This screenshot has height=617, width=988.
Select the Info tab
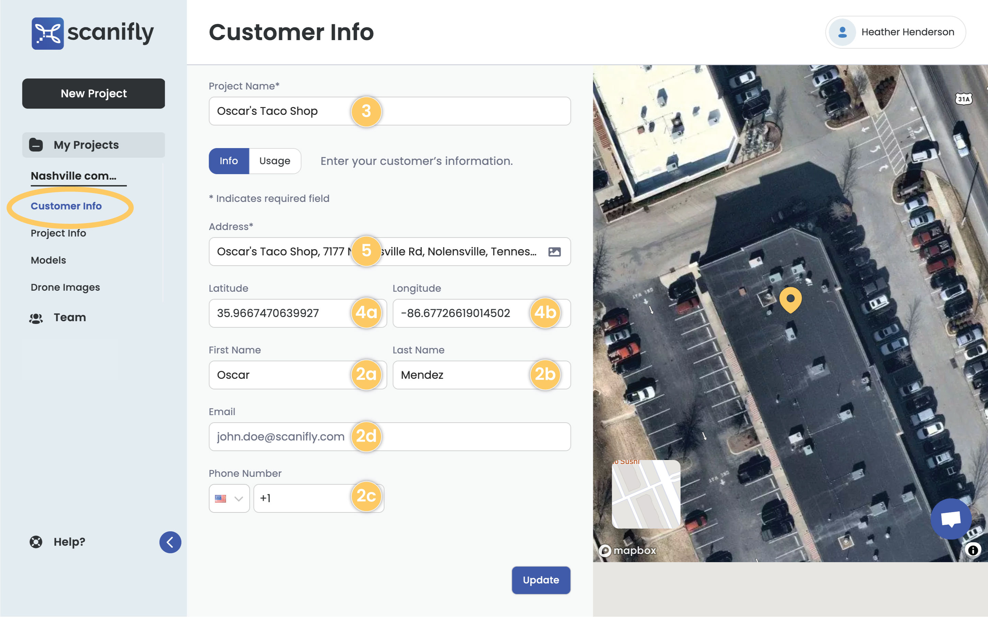pos(228,161)
